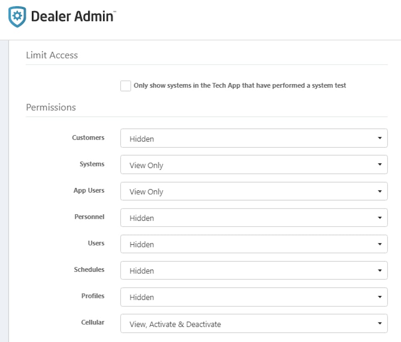Click the Dealer Admin shield logo icon
This screenshot has height=342, width=401.
[x=17, y=17]
